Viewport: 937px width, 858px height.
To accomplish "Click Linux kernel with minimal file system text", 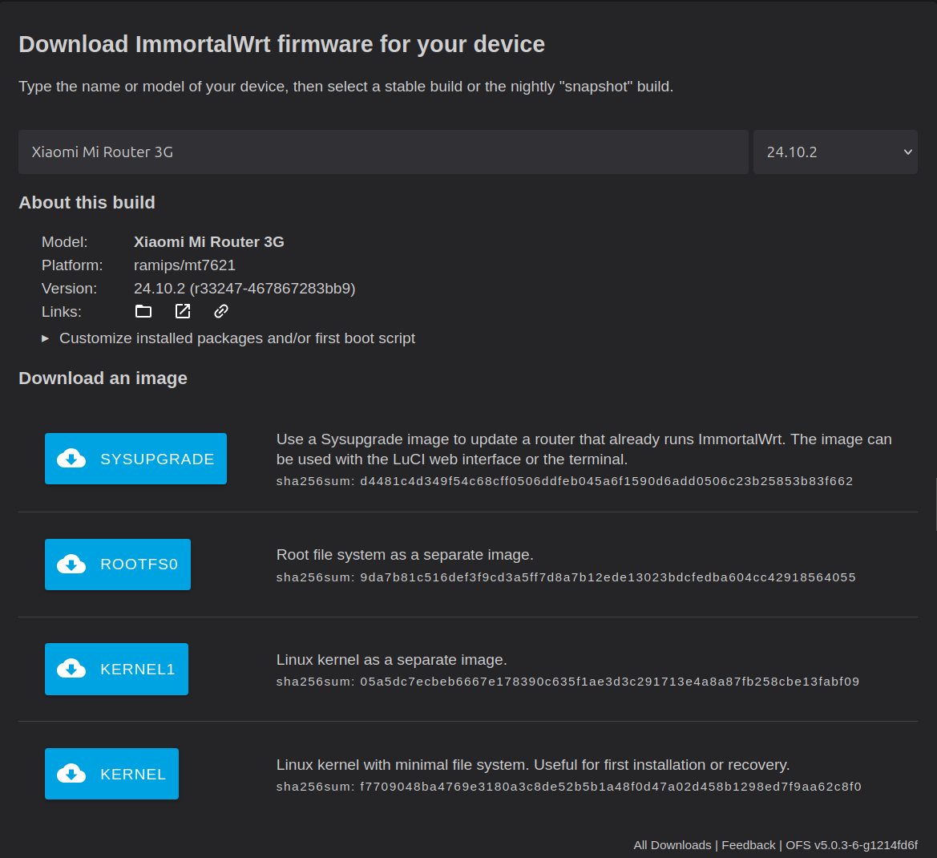I will (533, 765).
